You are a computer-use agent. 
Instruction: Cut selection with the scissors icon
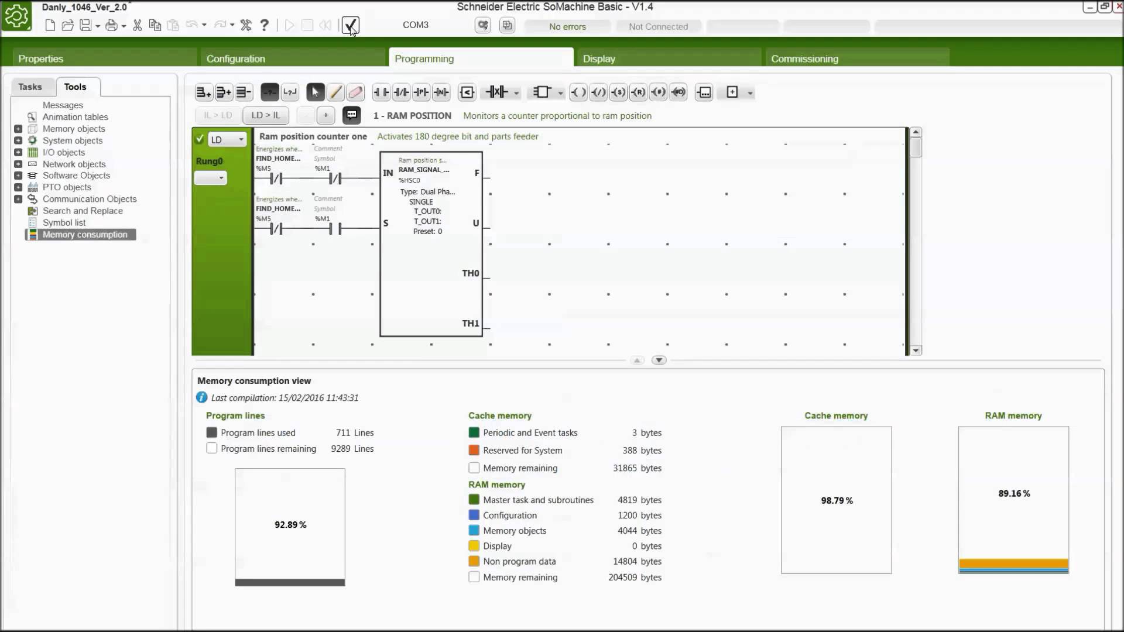pyautogui.click(x=138, y=25)
